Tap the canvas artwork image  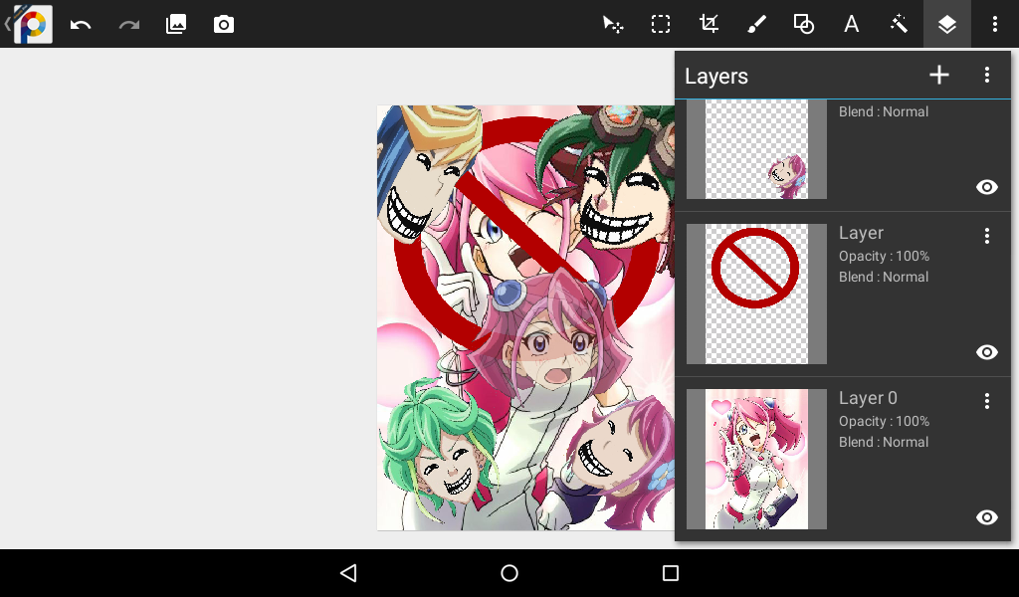tap(525, 317)
